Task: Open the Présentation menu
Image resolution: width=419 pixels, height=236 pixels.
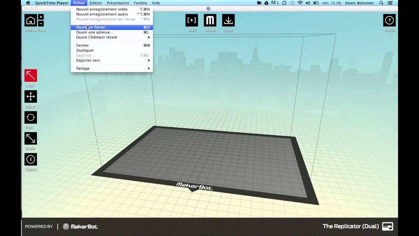Action: coord(118,3)
